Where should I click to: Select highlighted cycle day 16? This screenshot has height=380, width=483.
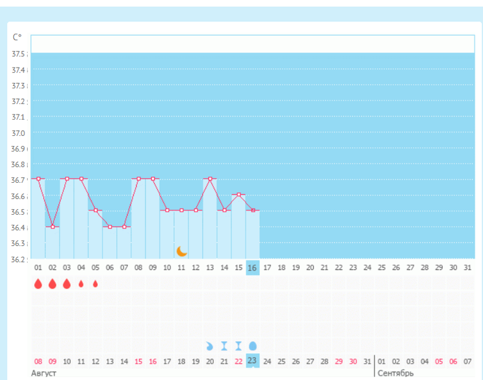pos(252,267)
